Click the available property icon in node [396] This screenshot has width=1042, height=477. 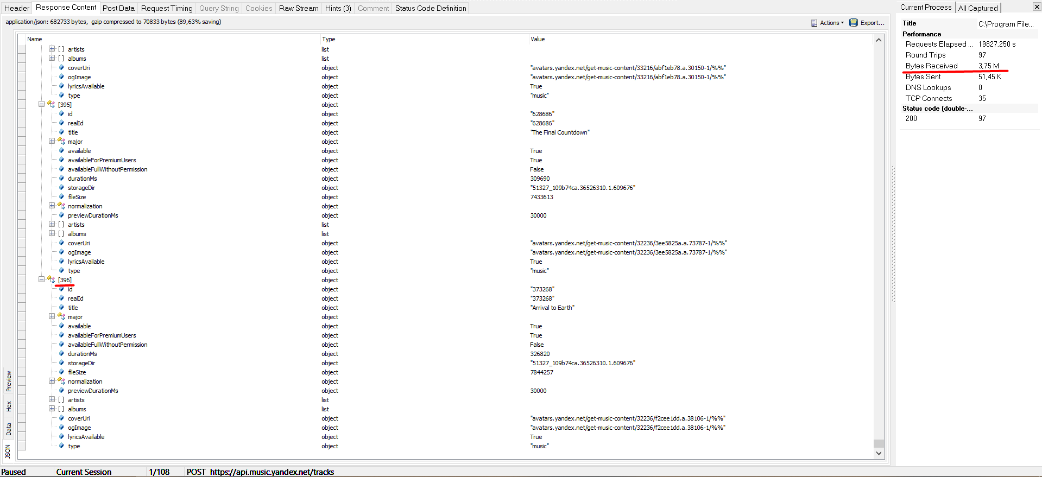coord(61,326)
